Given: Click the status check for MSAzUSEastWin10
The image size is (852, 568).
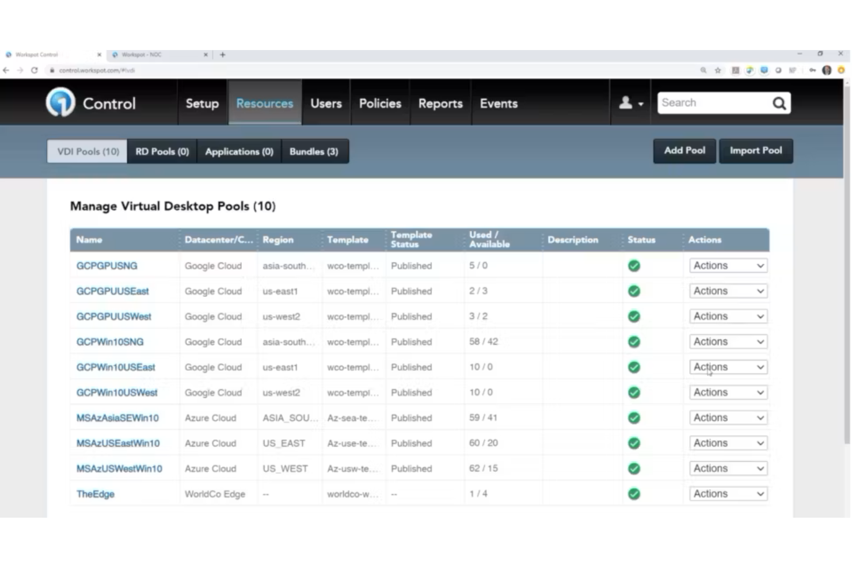Looking at the screenshot, I should click(634, 443).
